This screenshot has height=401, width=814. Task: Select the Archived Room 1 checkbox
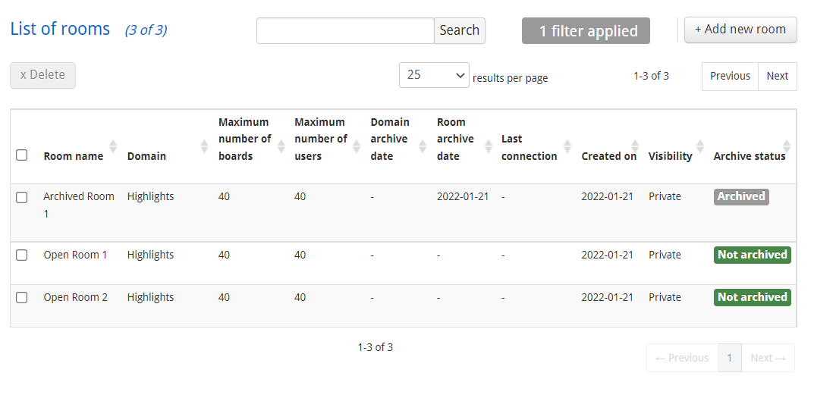(x=22, y=198)
